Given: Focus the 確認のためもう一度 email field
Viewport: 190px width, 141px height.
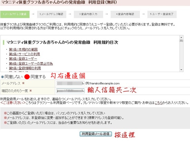Looking at the screenshot, I should 70,91.
